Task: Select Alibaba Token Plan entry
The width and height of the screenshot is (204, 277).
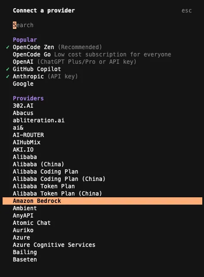Action: coord(44,186)
